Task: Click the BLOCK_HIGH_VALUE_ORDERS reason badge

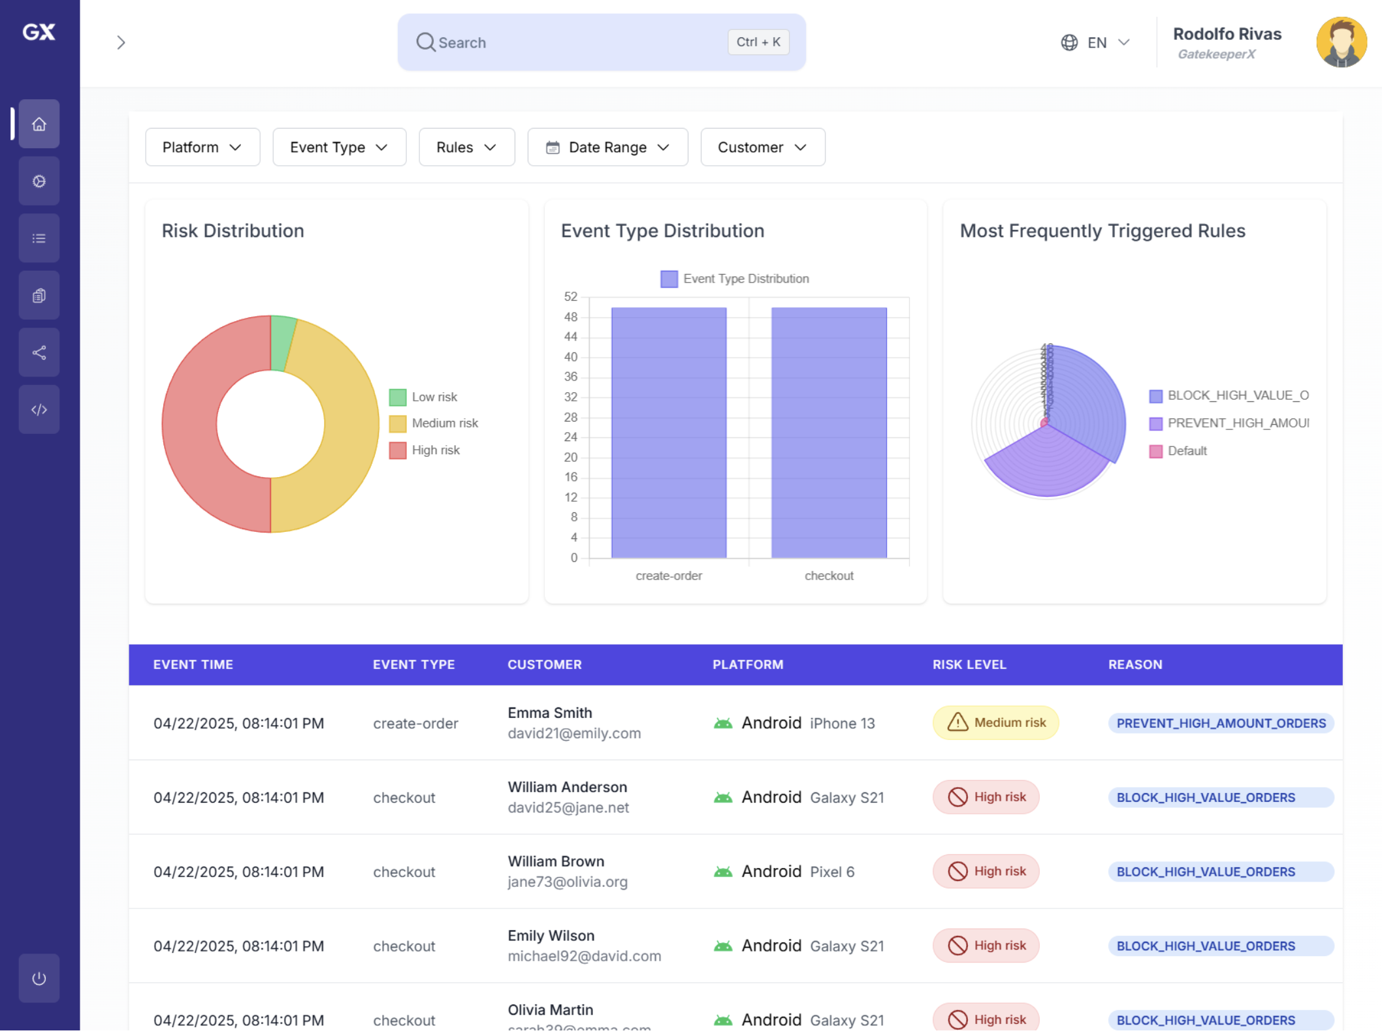Action: click(1221, 797)
